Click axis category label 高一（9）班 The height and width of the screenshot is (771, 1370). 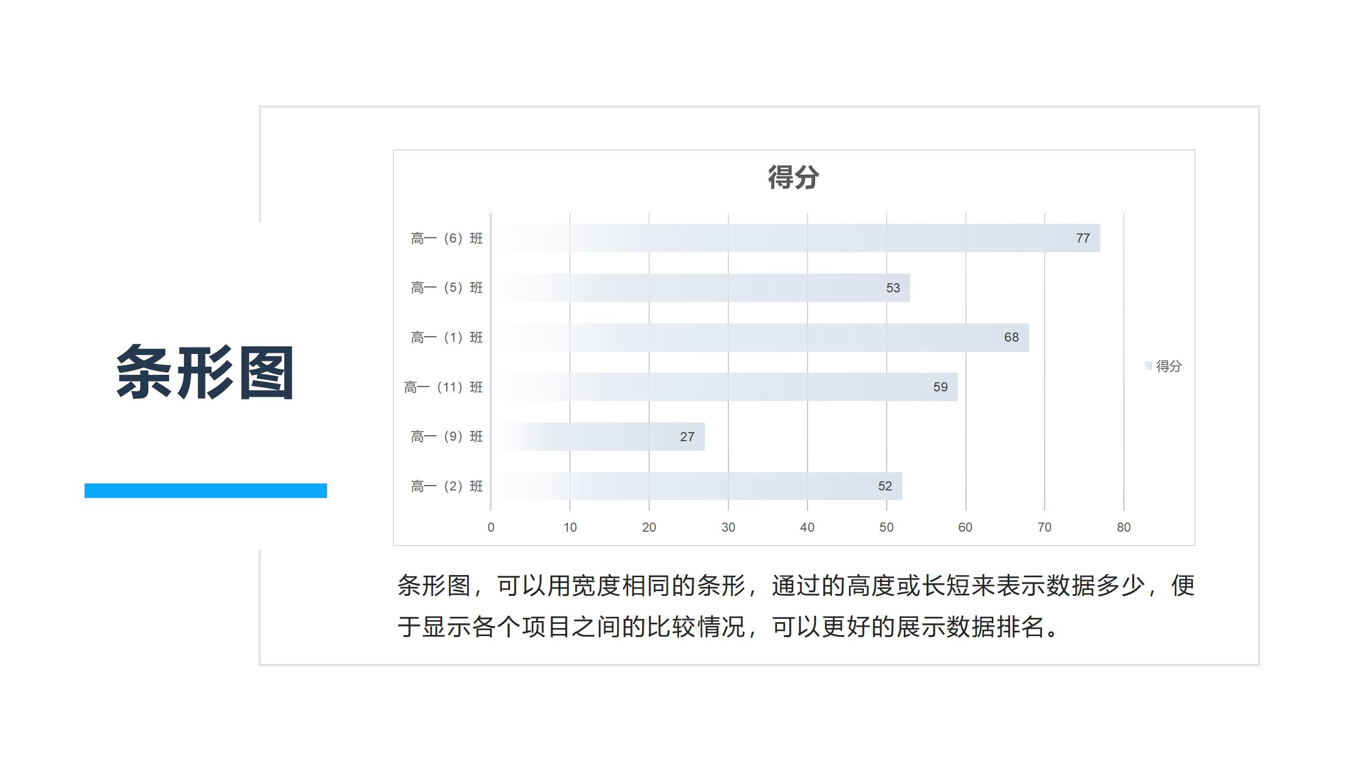[447, 437]
